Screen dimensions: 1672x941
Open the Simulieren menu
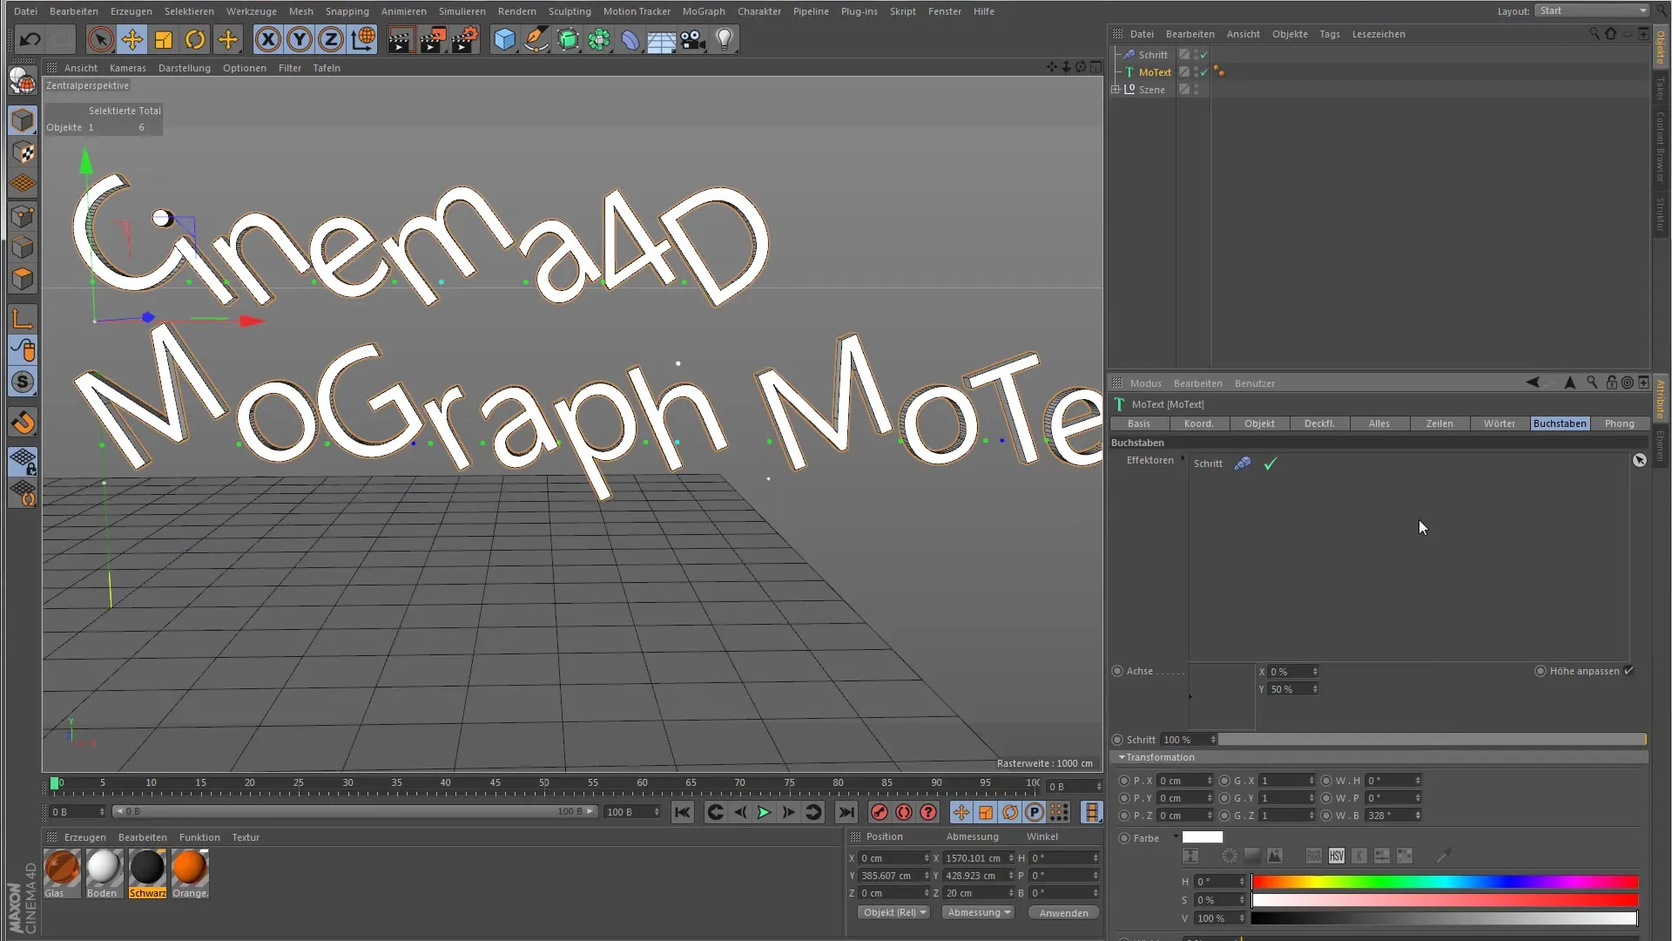coord(462,11)
